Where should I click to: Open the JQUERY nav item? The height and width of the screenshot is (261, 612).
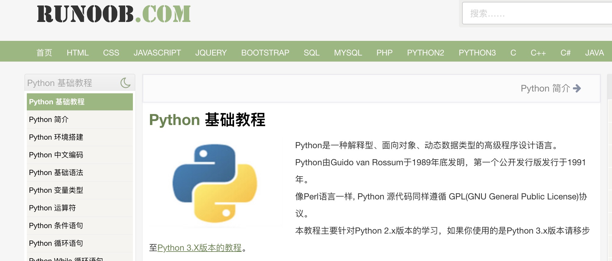click(x=211, y=53)
